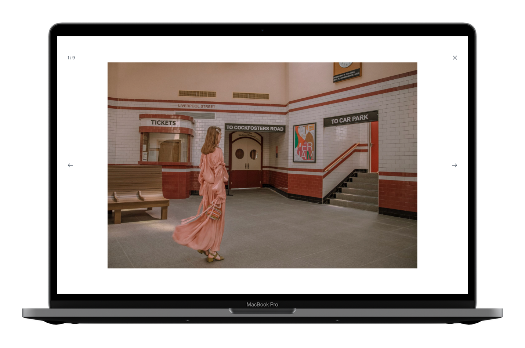Go to the next image with right arrow
The image size is (525, 348).
(x=455, y=166)
